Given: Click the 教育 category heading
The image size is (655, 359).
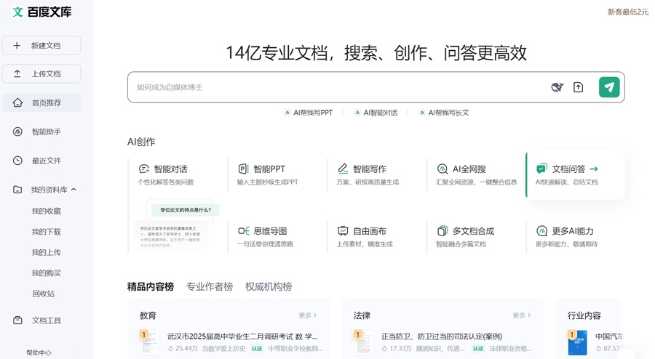Looking at the screenshot, I should click(x=148, y=315).
